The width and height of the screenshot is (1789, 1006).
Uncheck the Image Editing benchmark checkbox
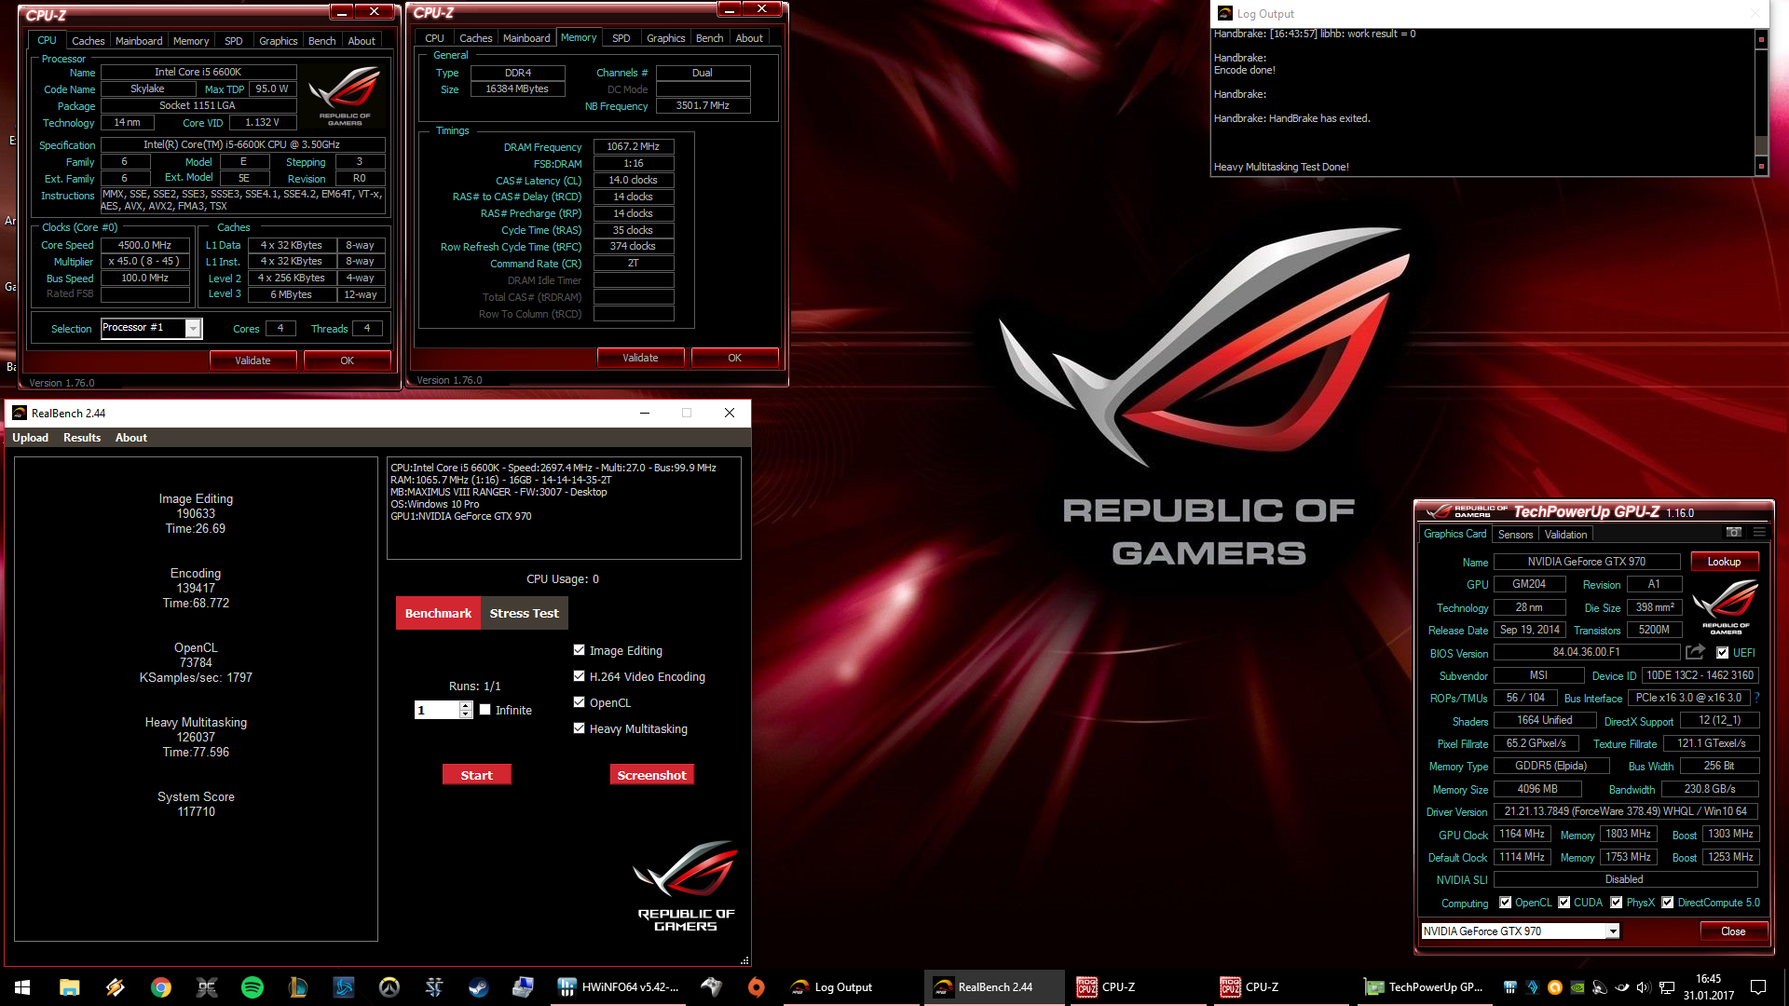(x=580, y=650)
